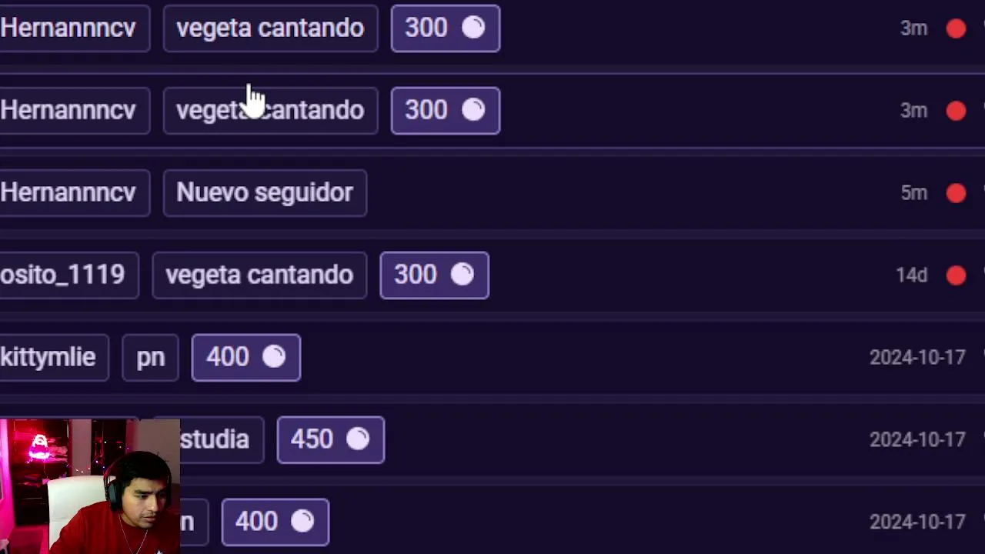The width and height of the screenshot is (985, 554).
Task: Click the 300 points badge for osito_1119
Action: point(434,275)
